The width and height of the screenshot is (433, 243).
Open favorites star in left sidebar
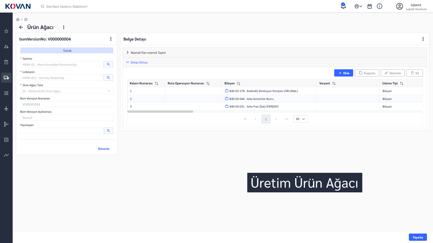coord(6,31)
